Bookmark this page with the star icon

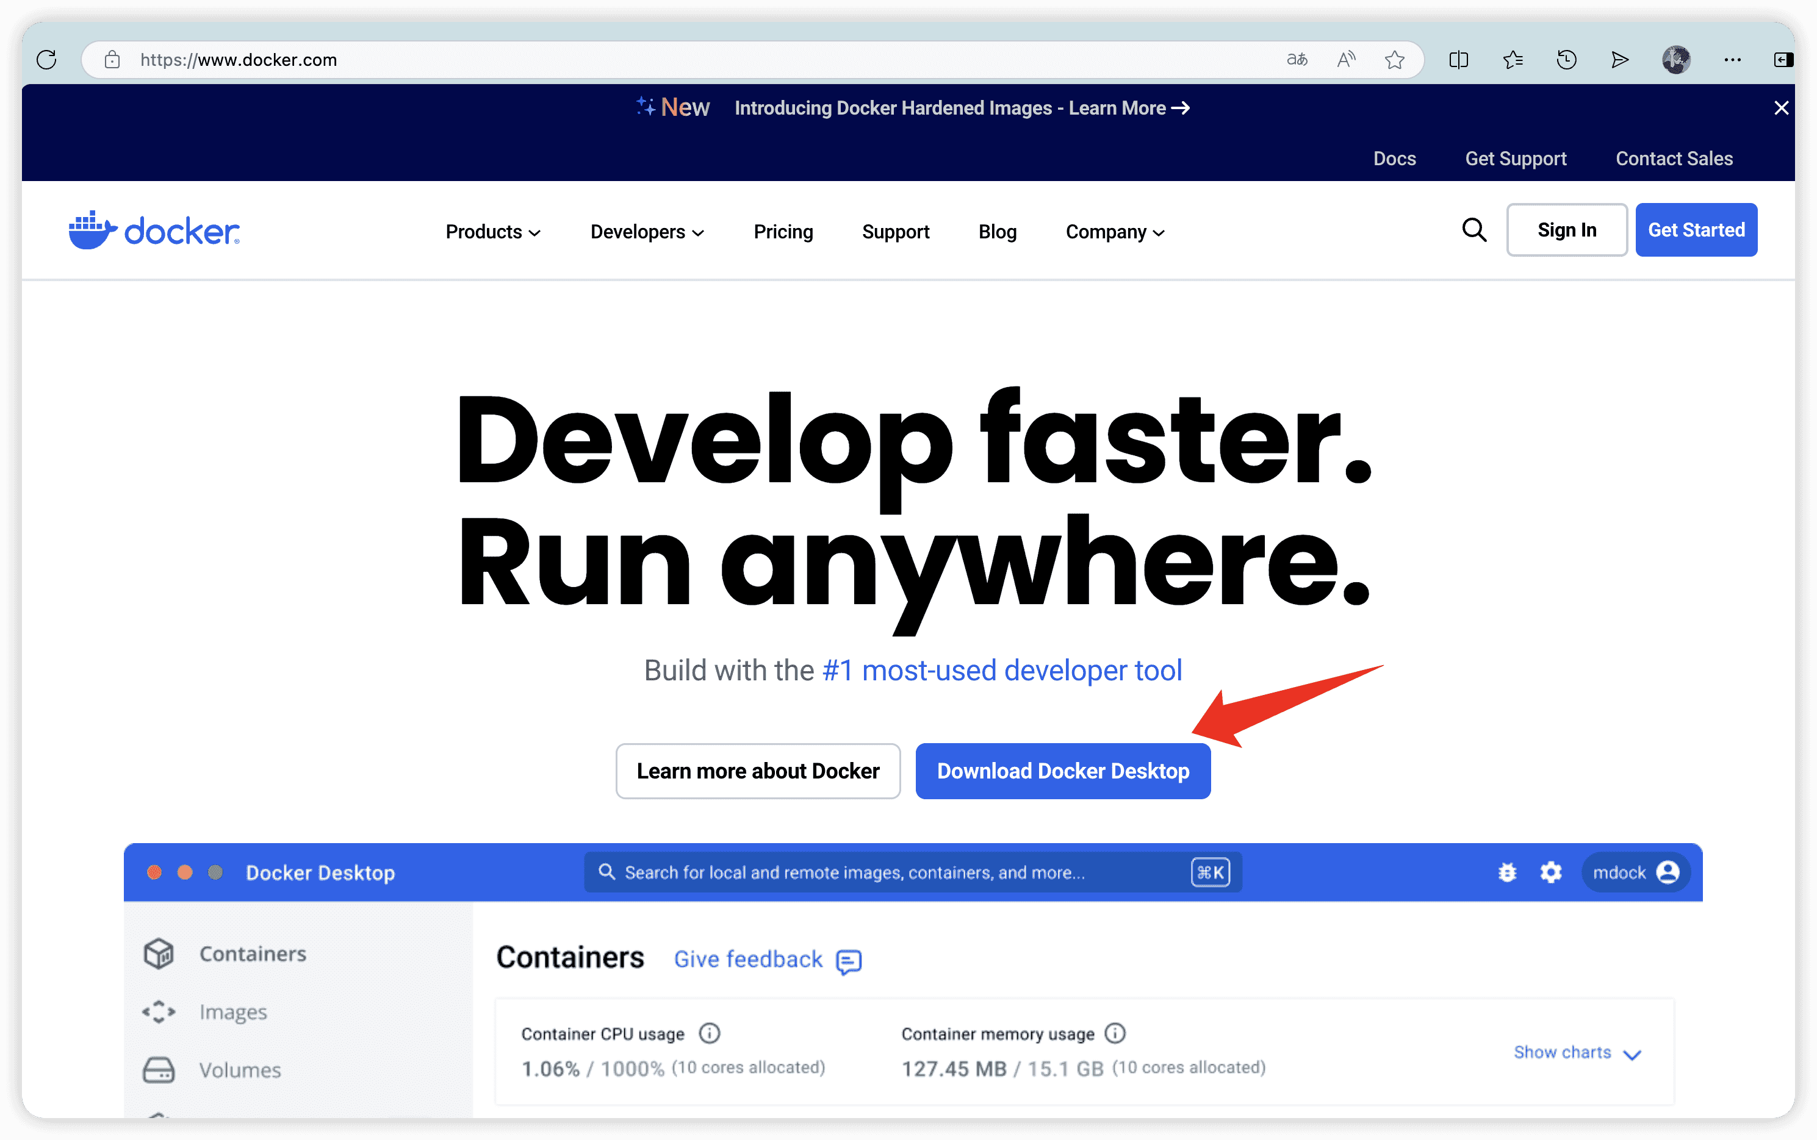1394,60
